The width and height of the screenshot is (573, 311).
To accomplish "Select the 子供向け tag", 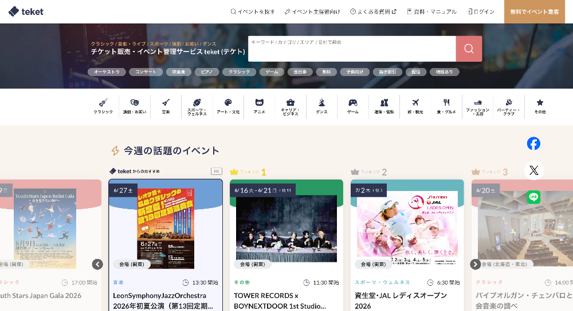I will click(355, 72).
